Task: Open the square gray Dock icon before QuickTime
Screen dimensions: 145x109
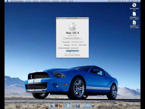Action: point(74,105)
